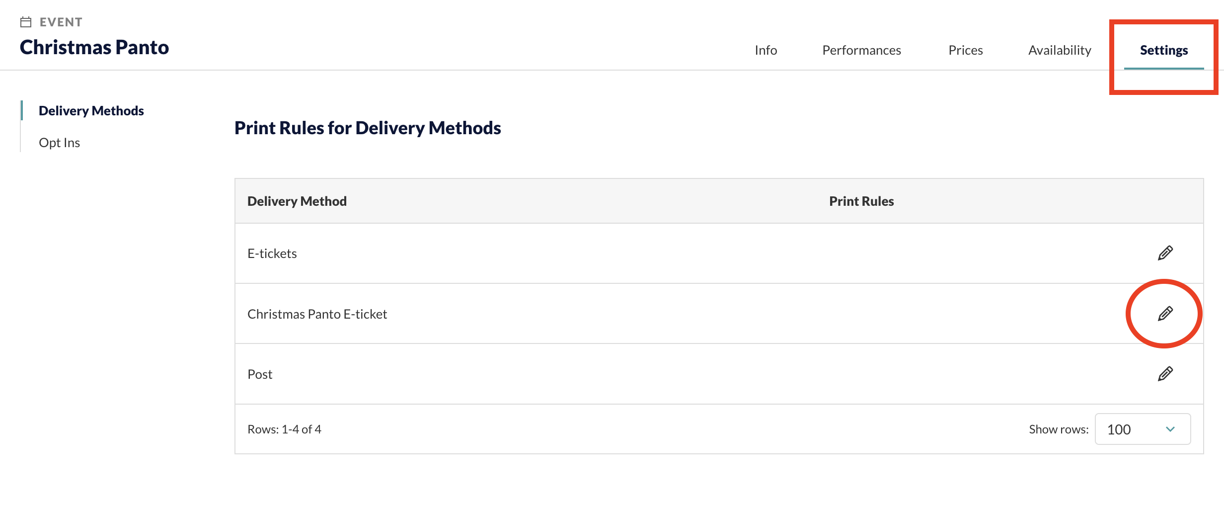This screenshot has height=511, width=1224.
Task: Select the Availability tab
Action: 1060,50
